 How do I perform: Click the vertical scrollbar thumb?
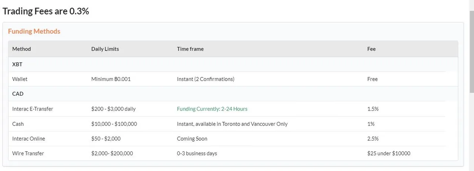[471, 52]
